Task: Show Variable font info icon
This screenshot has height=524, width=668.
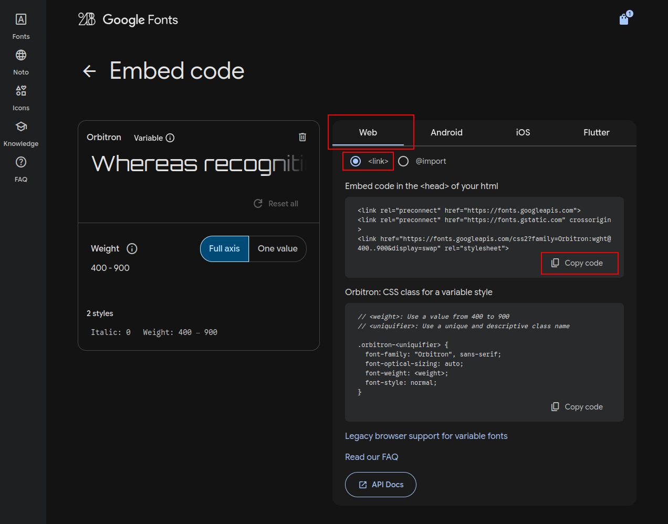Action: (170, 138)
